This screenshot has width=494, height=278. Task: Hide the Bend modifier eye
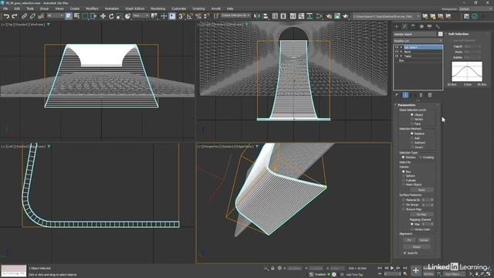(397, 52)
